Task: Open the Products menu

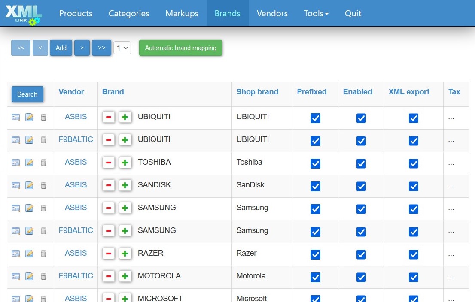Action: click(76, 13)
